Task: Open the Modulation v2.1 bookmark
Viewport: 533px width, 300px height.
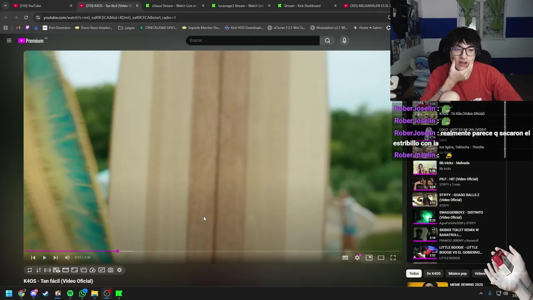Action: tap(328, 28)
